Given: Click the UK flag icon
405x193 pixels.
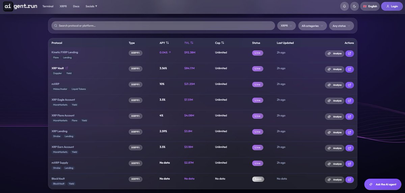Looking at the screenshot, I should (x=365, y=6).
